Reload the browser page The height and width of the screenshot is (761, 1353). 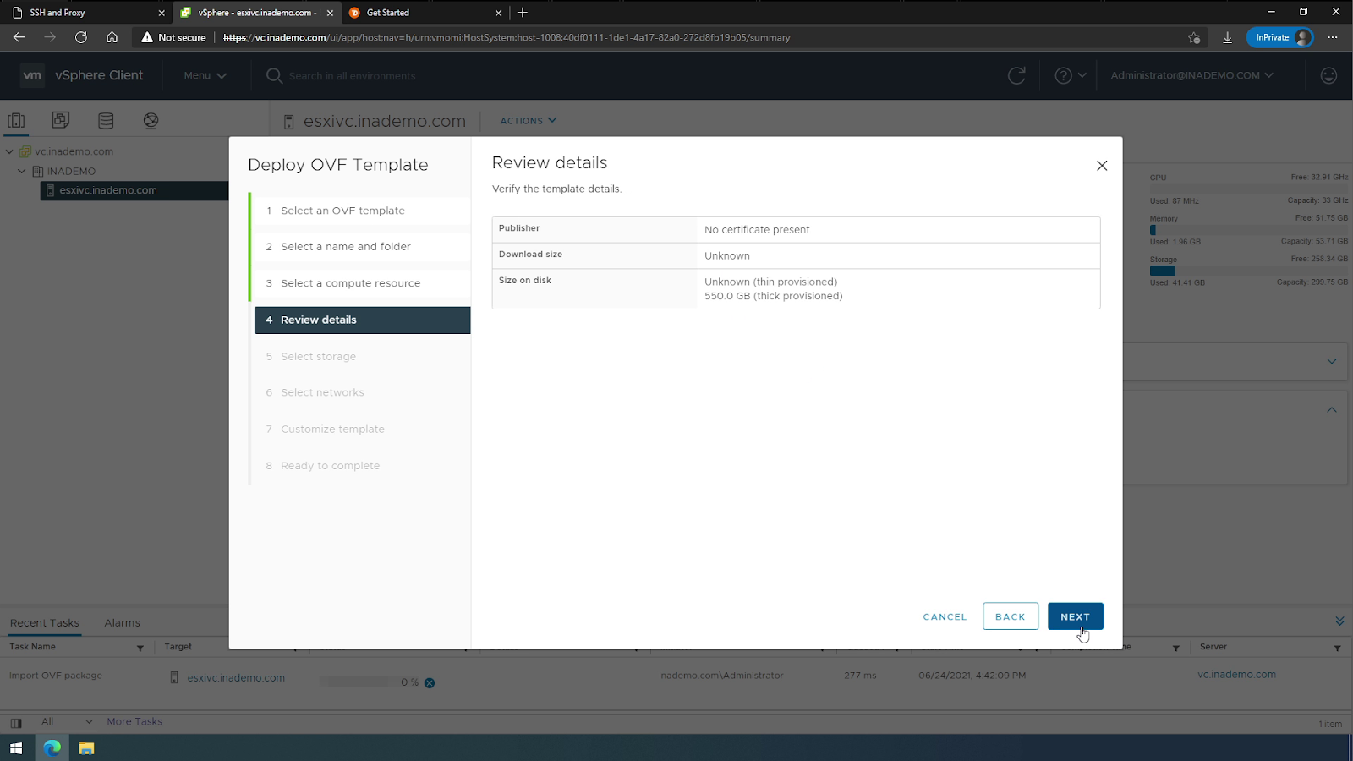click(80, 37)
